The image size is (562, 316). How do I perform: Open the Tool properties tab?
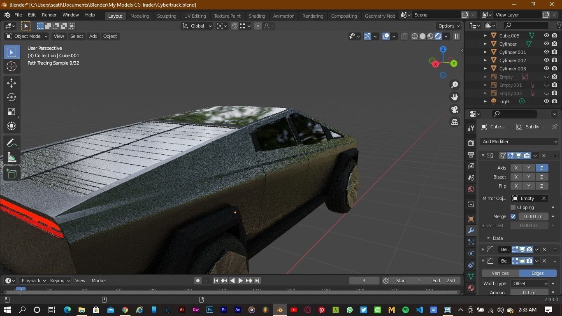471,129
